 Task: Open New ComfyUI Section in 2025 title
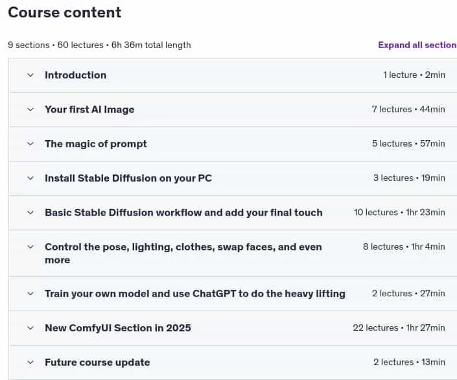118,328
